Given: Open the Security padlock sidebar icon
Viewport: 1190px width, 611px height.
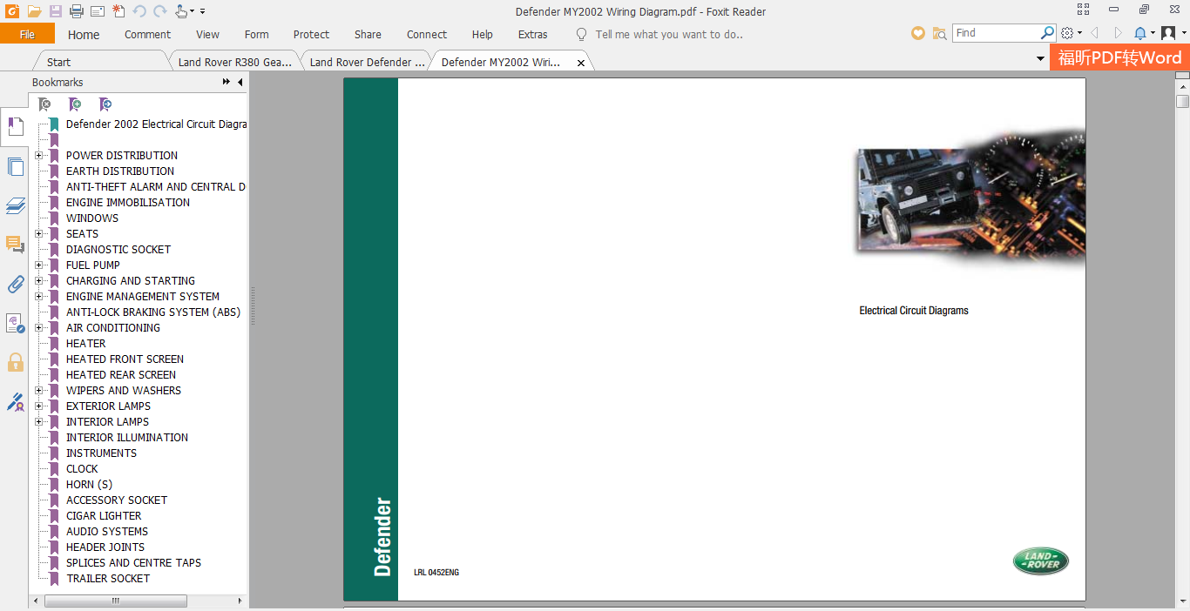Looking at the screenshot, I should click(x=15, y=362).
